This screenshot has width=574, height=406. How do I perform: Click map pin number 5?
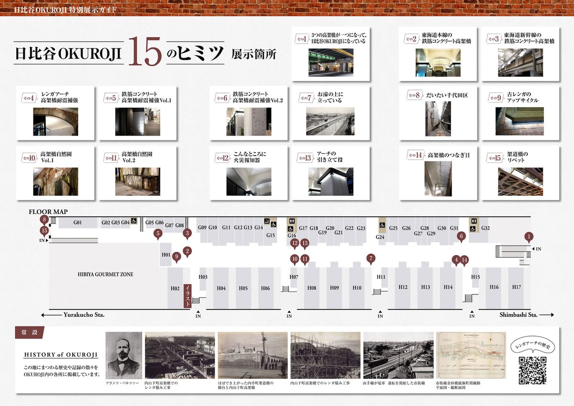tap(158, 235)
